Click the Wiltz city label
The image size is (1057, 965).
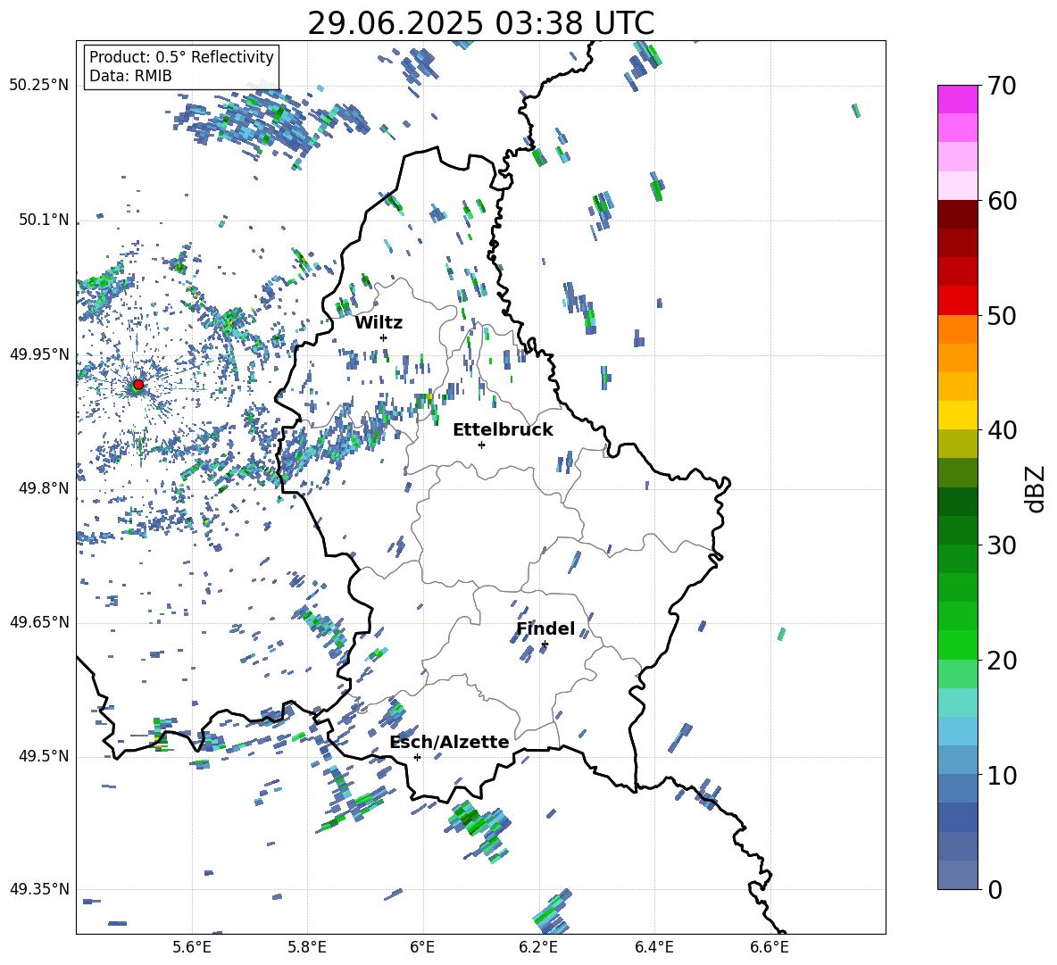tap(379, 323)
